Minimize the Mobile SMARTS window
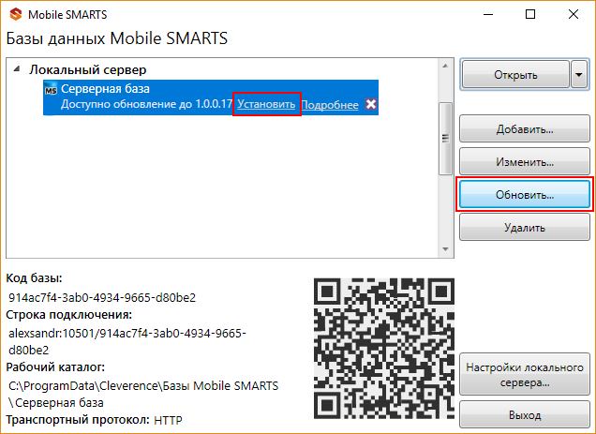 point(488,14)
